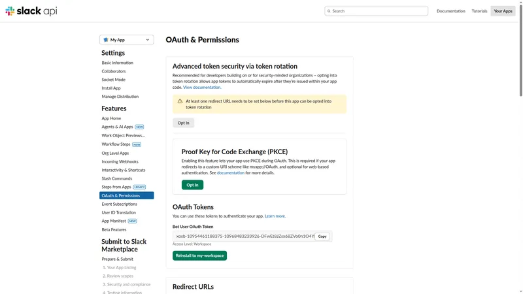The width and height of the screenshot is (523, 294).
Task: Open Manage Distribution page
Action: click(120, 96)
